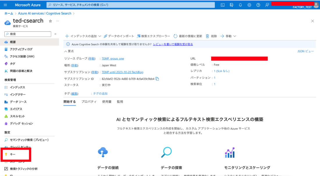The height and width of the screenshot is (176, 320).
Task: Click the スキルセット sidebar icon
Action: point(6,116)
